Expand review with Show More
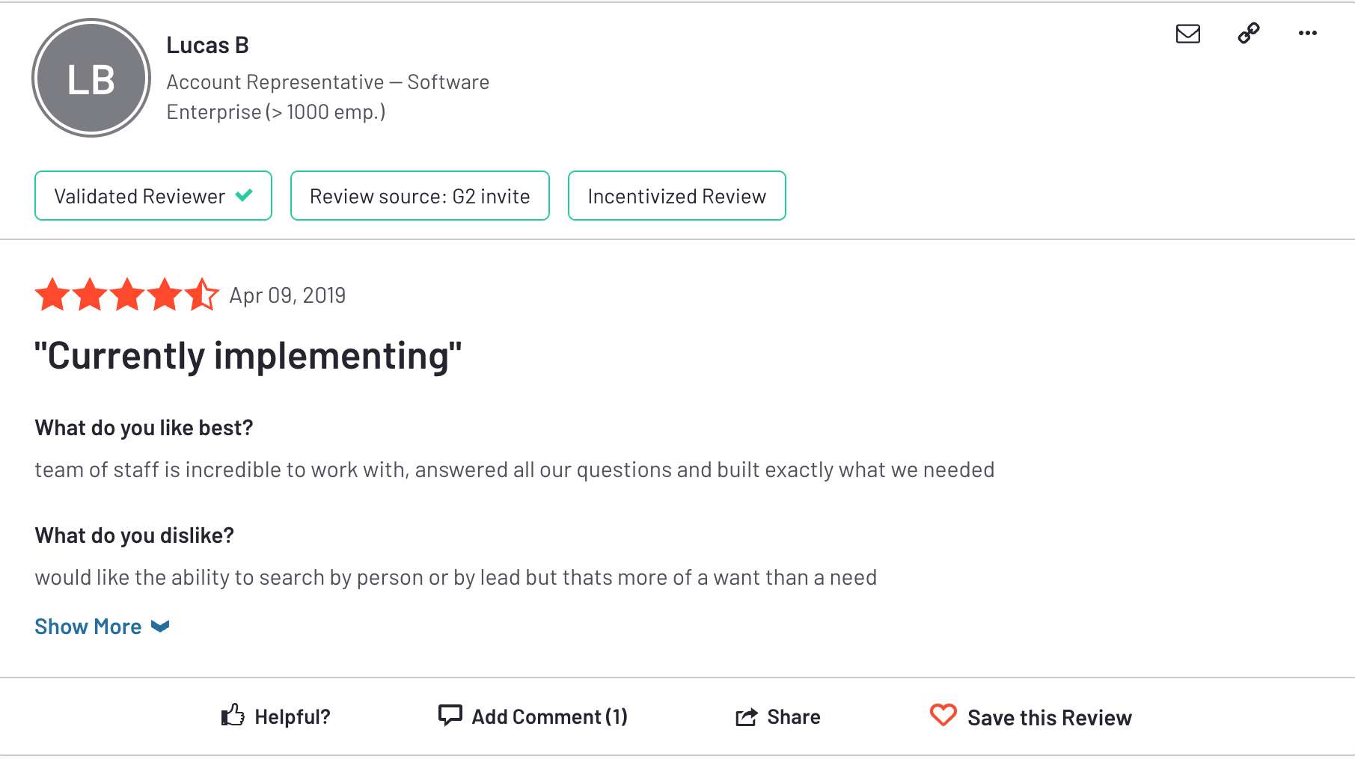The image size is (1355, 759). (x=88, y=627)
